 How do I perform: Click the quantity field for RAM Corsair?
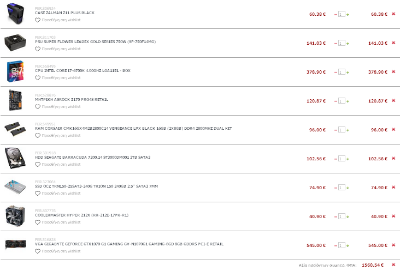pos(342,130)
